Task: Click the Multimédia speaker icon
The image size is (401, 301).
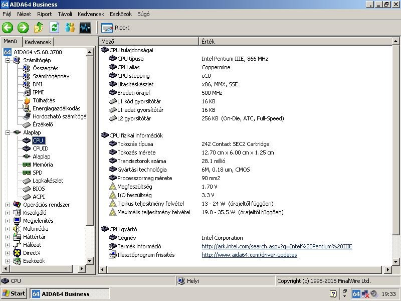Action: pos(17,229)
